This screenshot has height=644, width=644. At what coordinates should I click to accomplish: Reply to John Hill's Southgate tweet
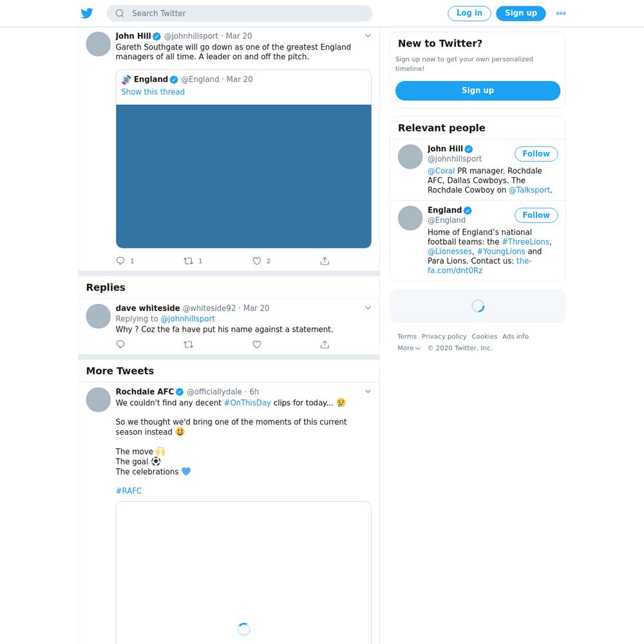(120, 261)
